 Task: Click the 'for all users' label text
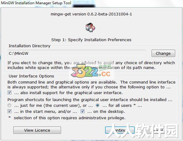coord(122,106)
